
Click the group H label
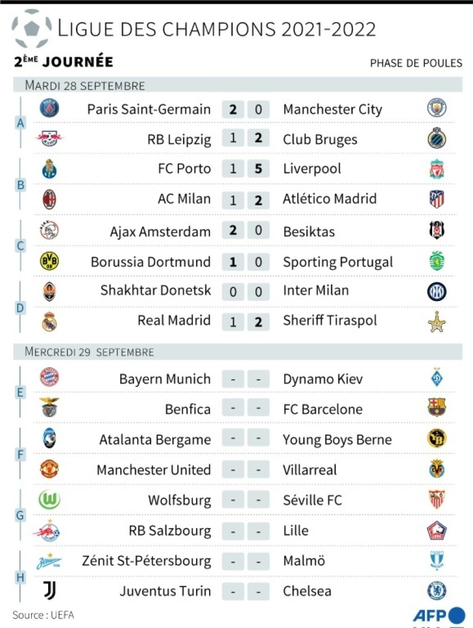(20, 577)
